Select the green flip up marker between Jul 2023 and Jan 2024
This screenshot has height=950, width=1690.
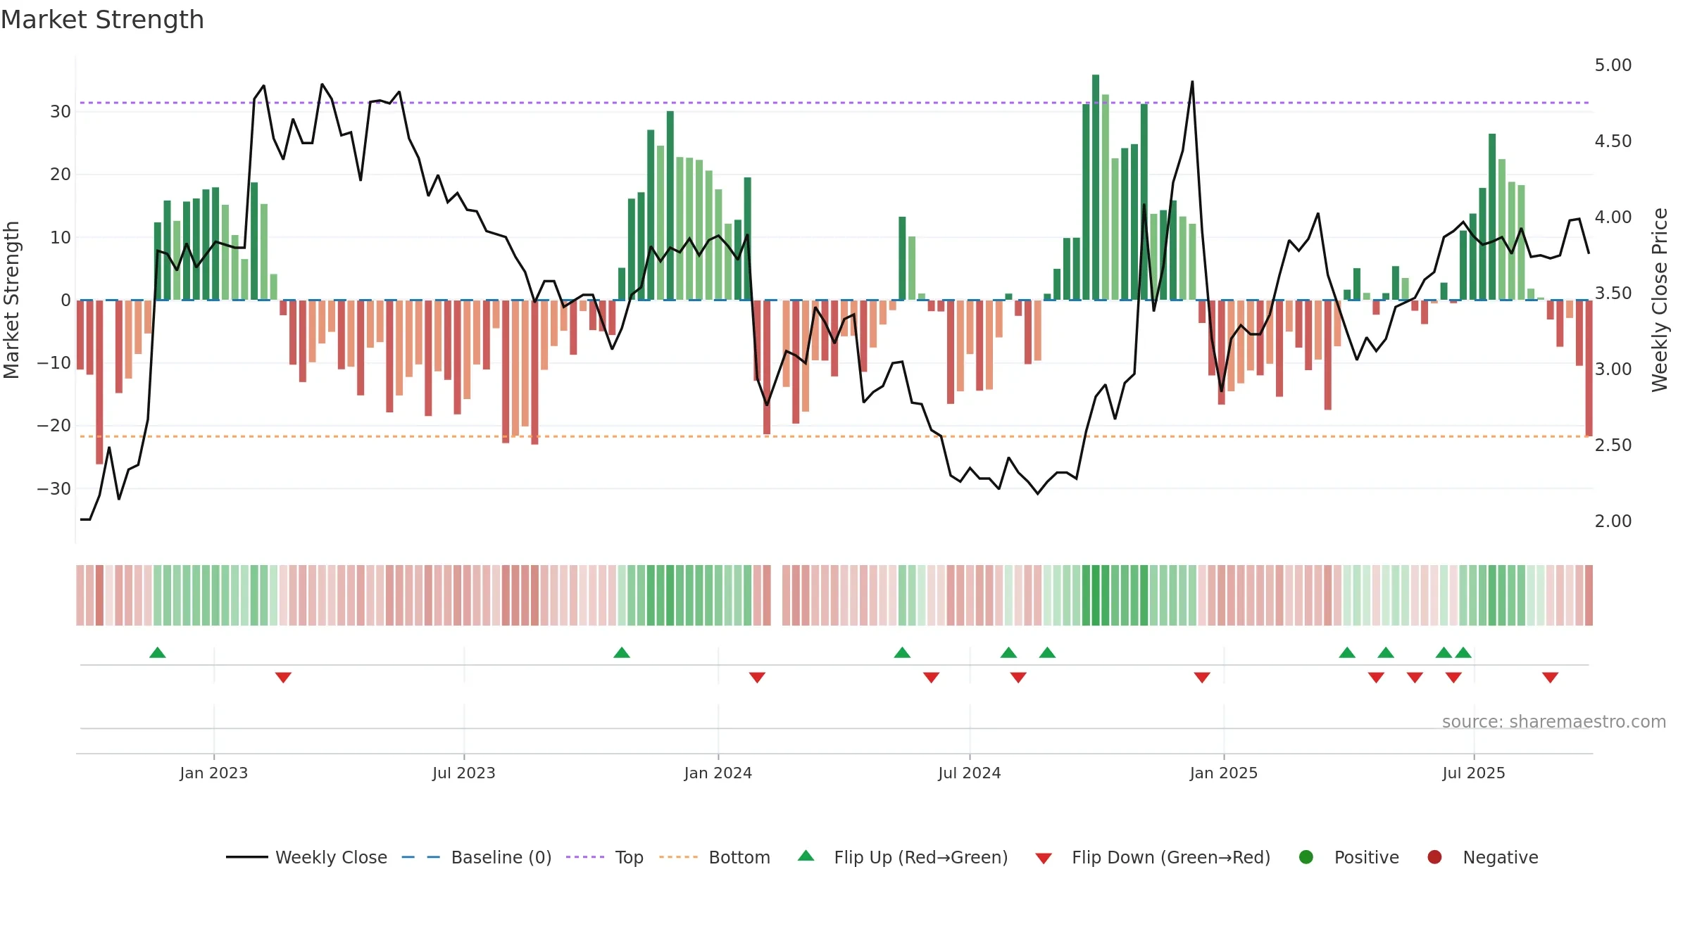point(622,652)
